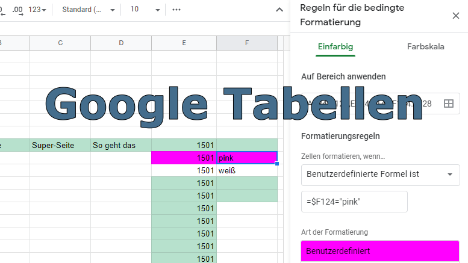The width and height of the screenshot is (468, 263).
Task: Click the cell containing Super-Seite
Action: pyautogui.click(x=60, y=145)
